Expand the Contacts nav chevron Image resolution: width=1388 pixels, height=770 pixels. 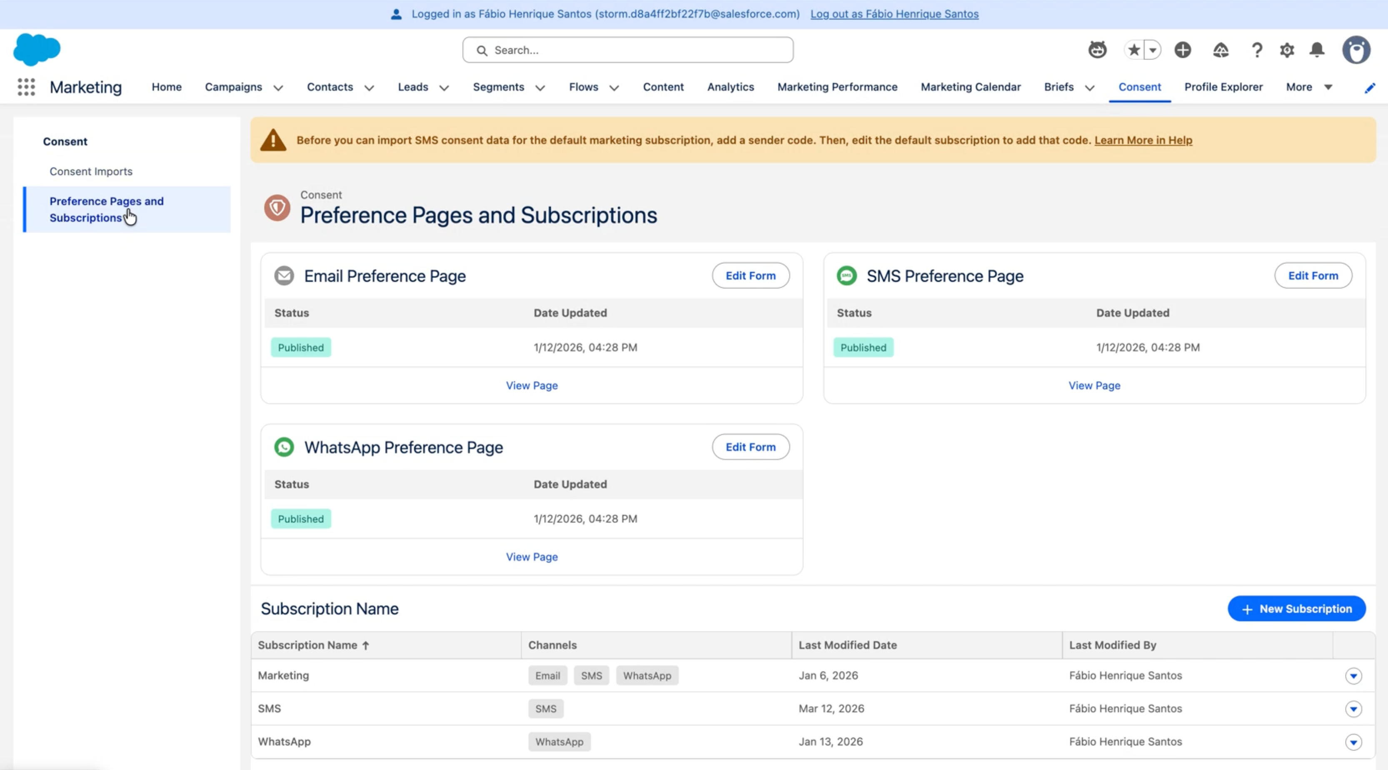369,88
